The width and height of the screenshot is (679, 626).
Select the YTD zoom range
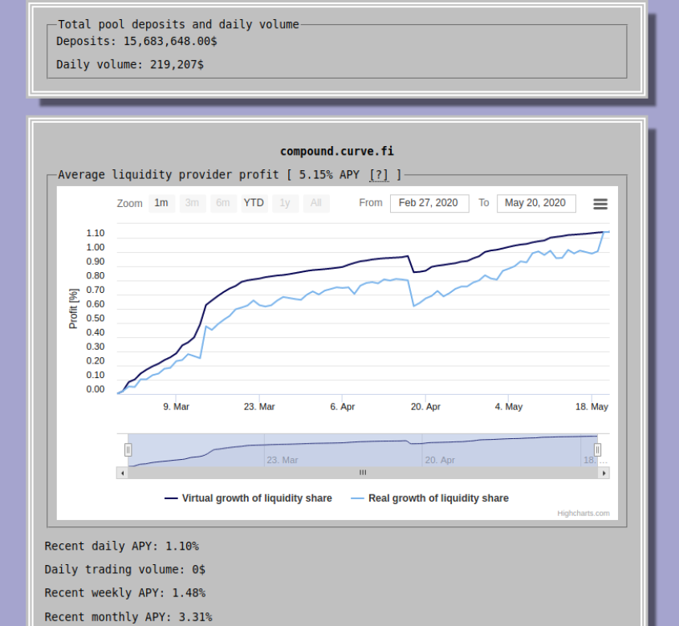tap(254, 203)
